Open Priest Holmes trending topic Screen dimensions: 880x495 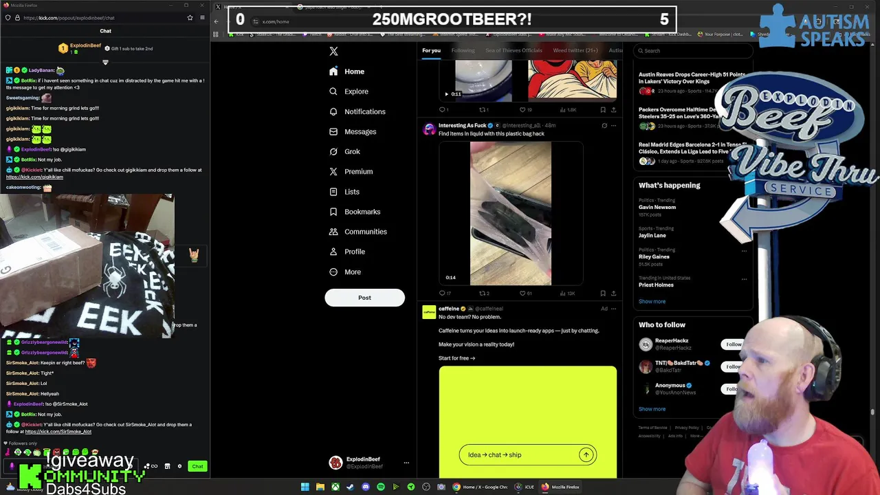pos(656,285)
